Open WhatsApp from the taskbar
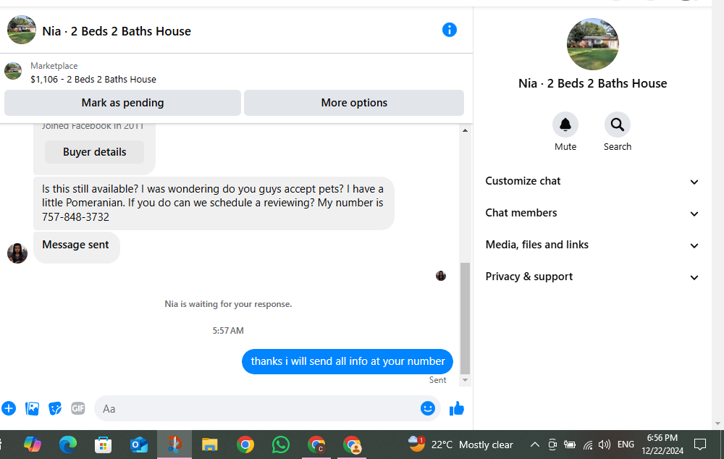The height and width of the screenshot is (459, 724). tap(281, 445)
